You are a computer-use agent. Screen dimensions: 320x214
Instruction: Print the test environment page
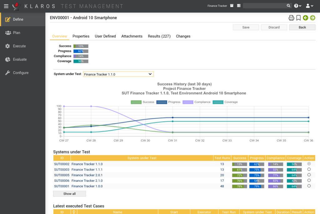click(x=291, y=18)
